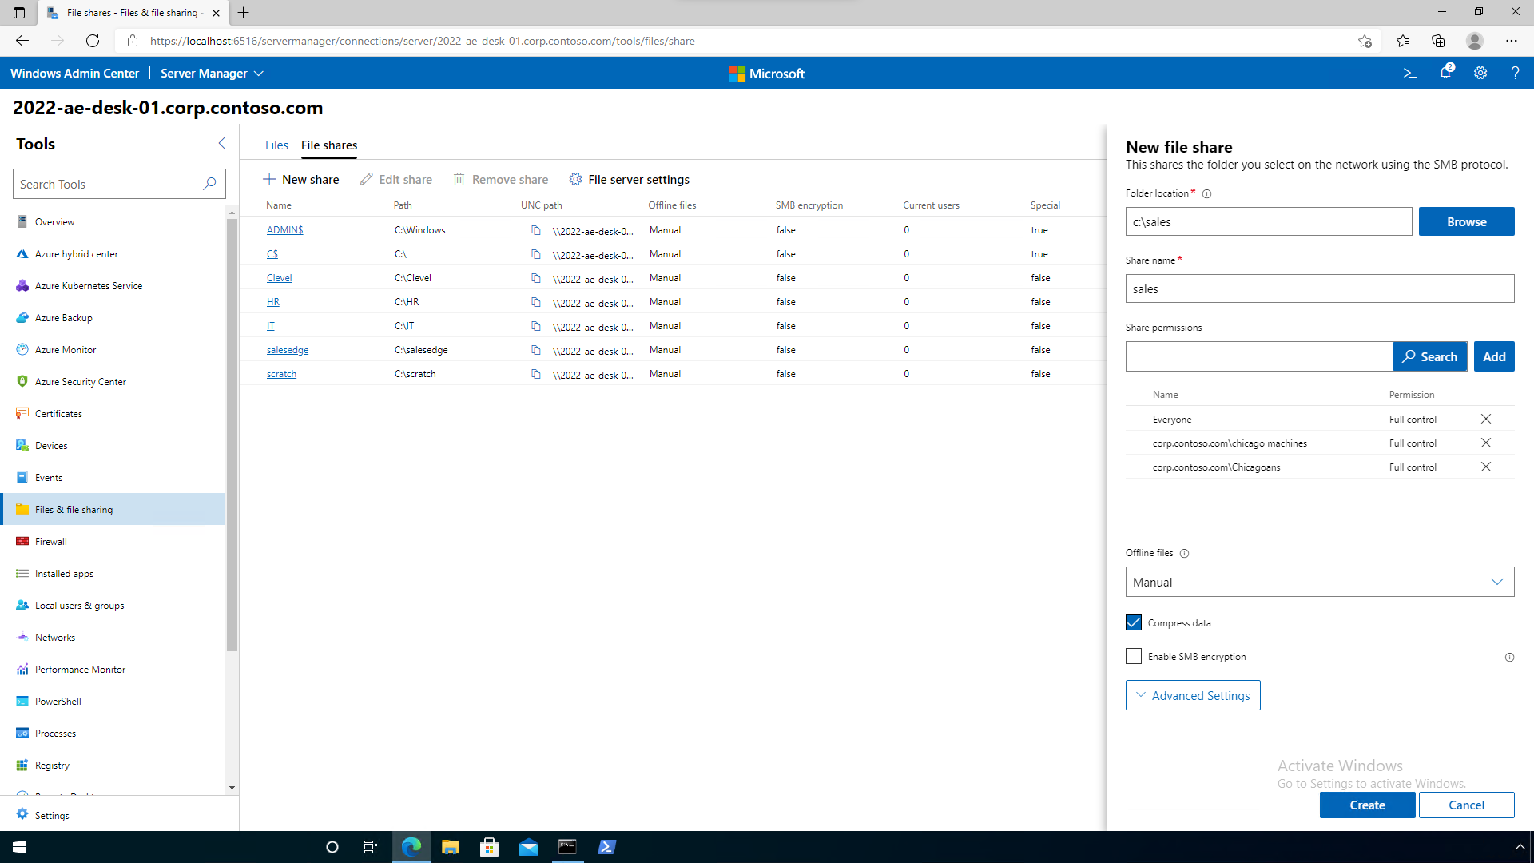Collapse the Tools sidebar panel
The width and height of the screenshot is (1534, 863).
tap(222, 143)
